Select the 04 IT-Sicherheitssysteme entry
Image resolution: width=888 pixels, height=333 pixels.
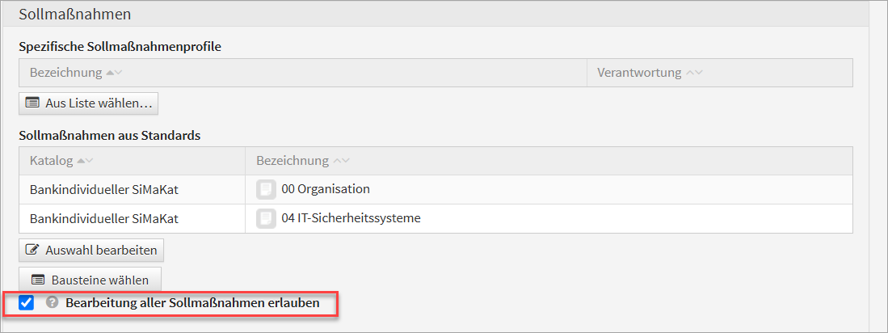point(351,218)
